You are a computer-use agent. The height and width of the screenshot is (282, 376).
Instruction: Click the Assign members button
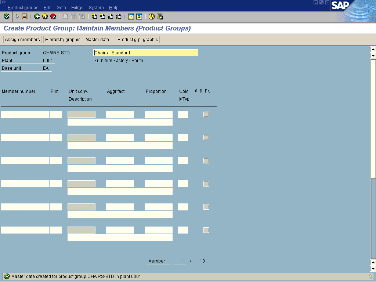(22, 40)
